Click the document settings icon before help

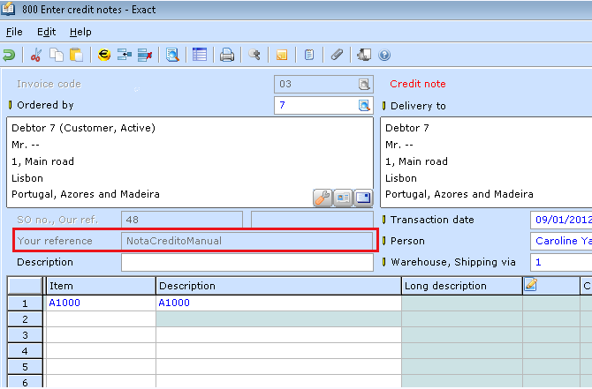pos(364,55)
